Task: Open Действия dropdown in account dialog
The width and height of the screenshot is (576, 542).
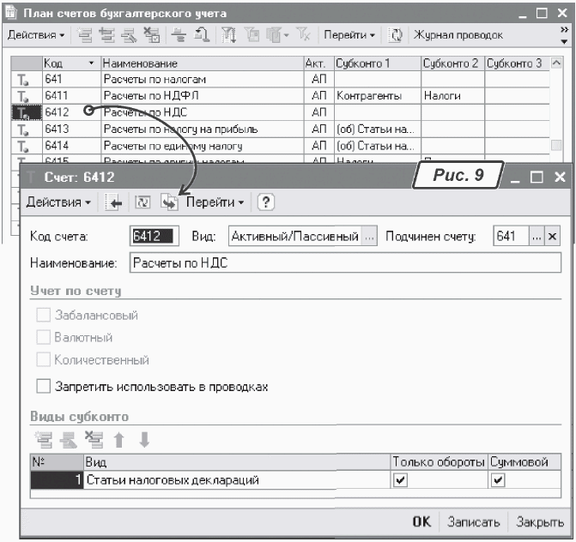Action: [x=58, y=202]
